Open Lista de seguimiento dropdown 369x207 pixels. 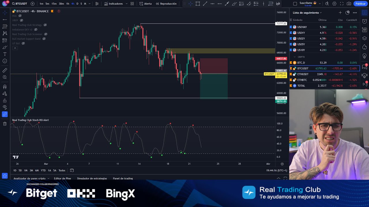307,13
